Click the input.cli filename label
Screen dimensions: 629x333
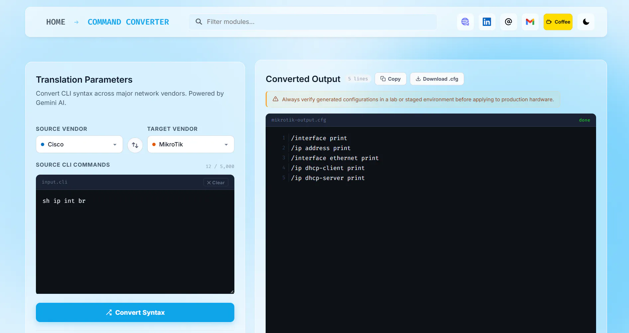55,182
